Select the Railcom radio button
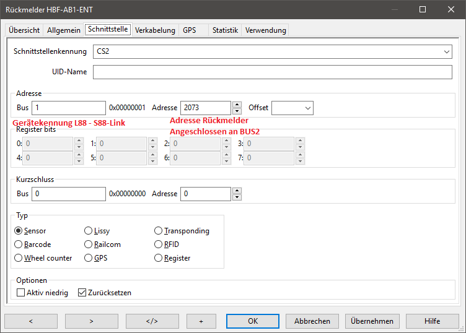 (89, 244)
